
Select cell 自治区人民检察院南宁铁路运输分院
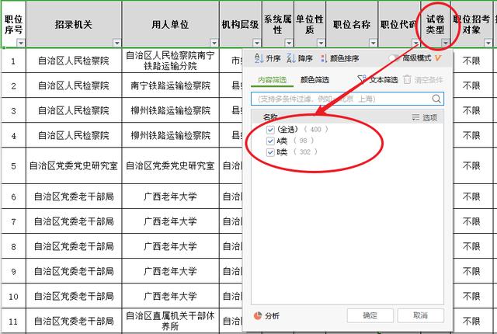pyautogui.click(x=171, y=61)
